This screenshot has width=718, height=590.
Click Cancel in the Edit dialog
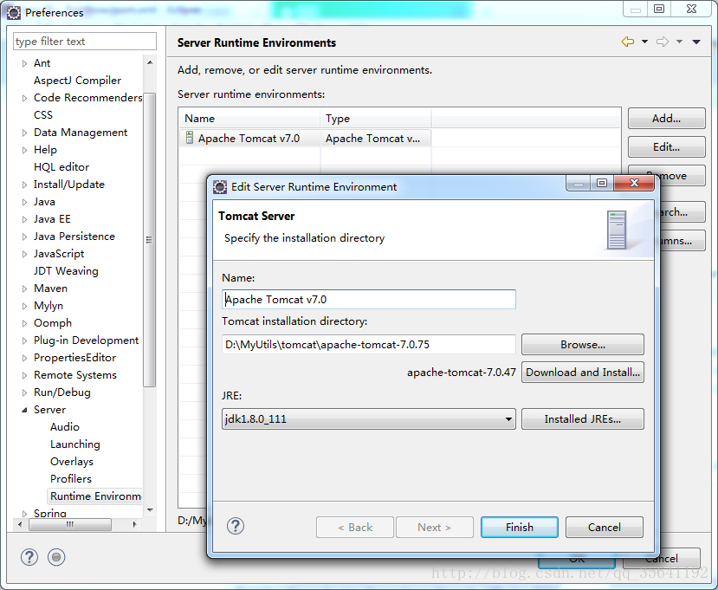[605, 528]
